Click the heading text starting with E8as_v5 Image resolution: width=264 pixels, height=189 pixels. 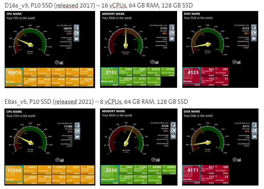pos(96,102)
